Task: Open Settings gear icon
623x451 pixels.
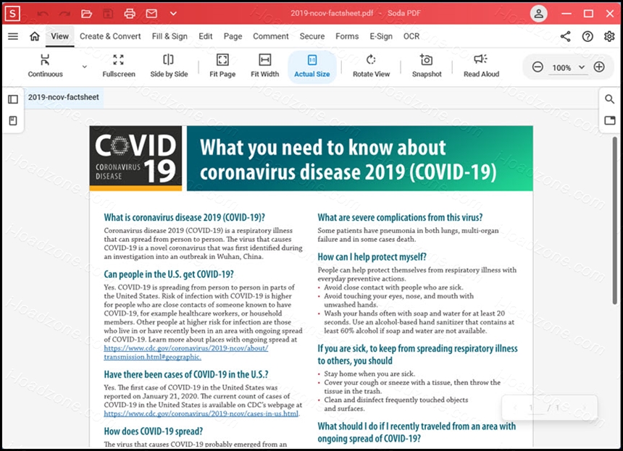Action: pyautogui.click(x=609, y=36)
